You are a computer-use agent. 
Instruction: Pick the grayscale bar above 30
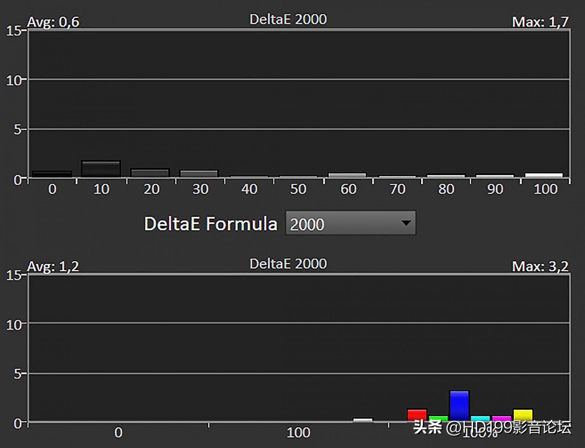pos(199,173)
